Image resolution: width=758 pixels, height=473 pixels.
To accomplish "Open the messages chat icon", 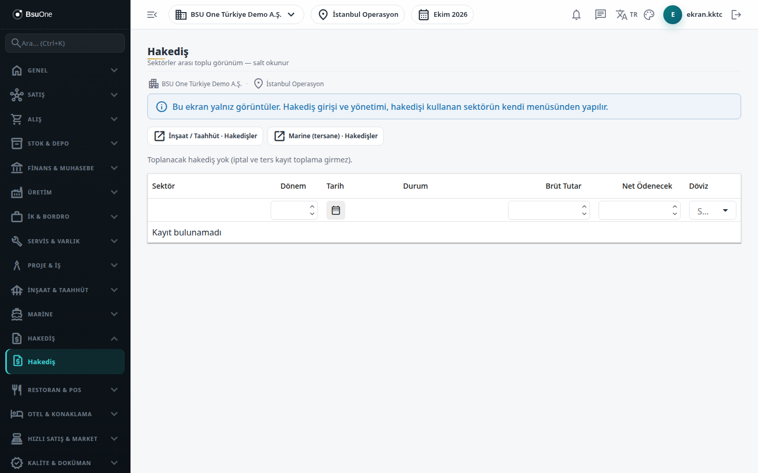I will pyautogui.click(x=601, y=15).
